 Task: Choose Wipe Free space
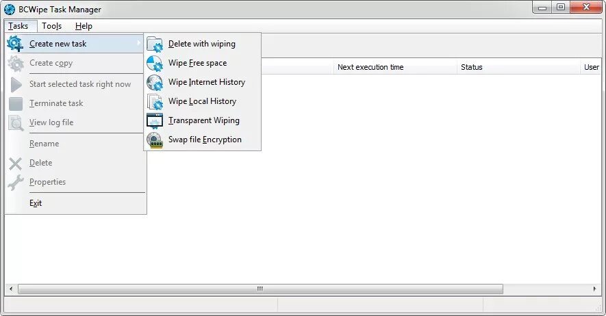pos(203,63)
